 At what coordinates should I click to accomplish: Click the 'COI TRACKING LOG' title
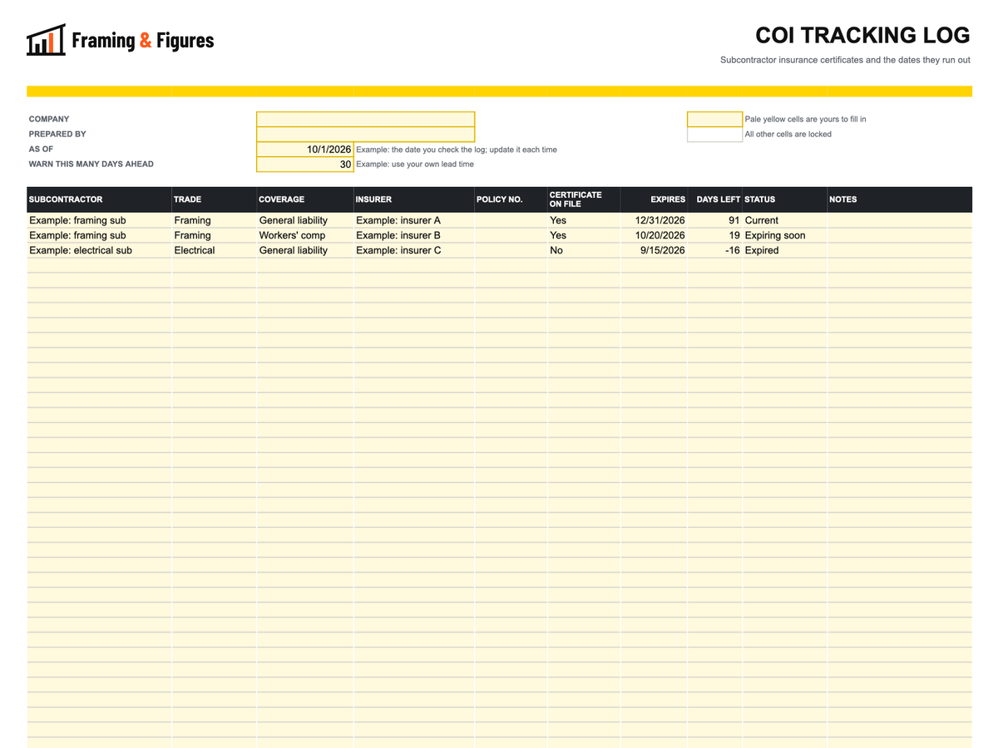pyautogui.click(x=862, y=35)
